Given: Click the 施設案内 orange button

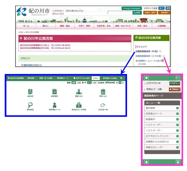Looking at the screenshot, I should point(164,12).
